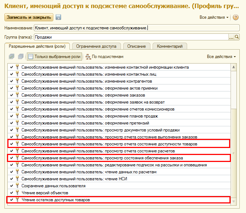Click key icon of Чтение версий объектов row
The image size is (246, 213).
17,193
